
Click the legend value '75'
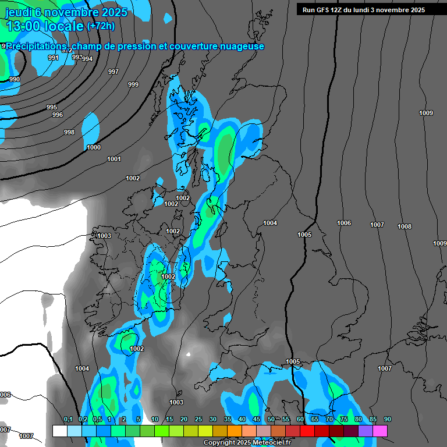pos(344,419)
